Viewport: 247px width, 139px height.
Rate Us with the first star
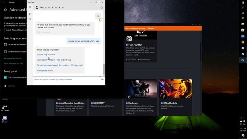point(49,7)
